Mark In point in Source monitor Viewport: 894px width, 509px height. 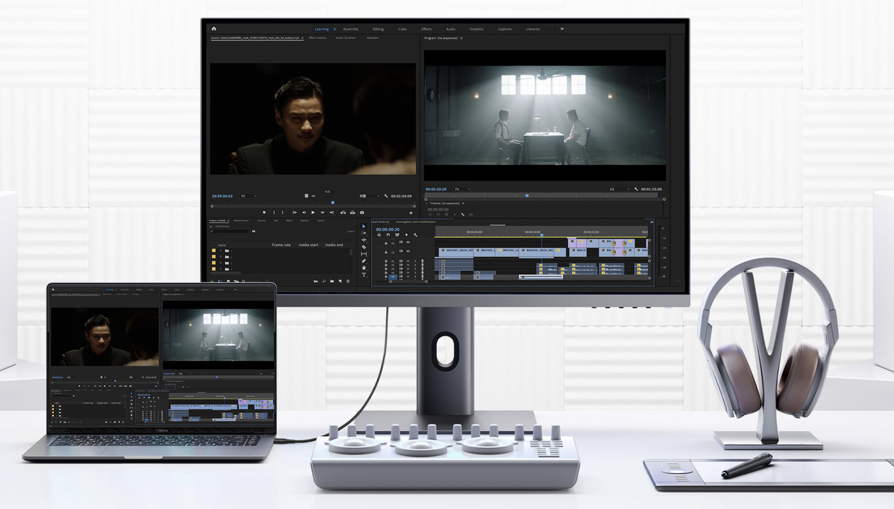coord(274,212)
